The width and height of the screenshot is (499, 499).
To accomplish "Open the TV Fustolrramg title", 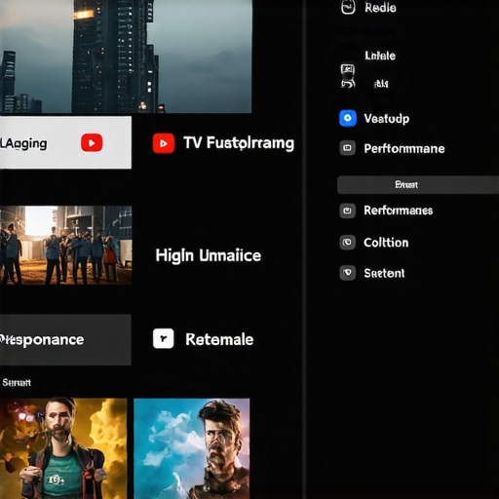I will click(x=239, y=143).
